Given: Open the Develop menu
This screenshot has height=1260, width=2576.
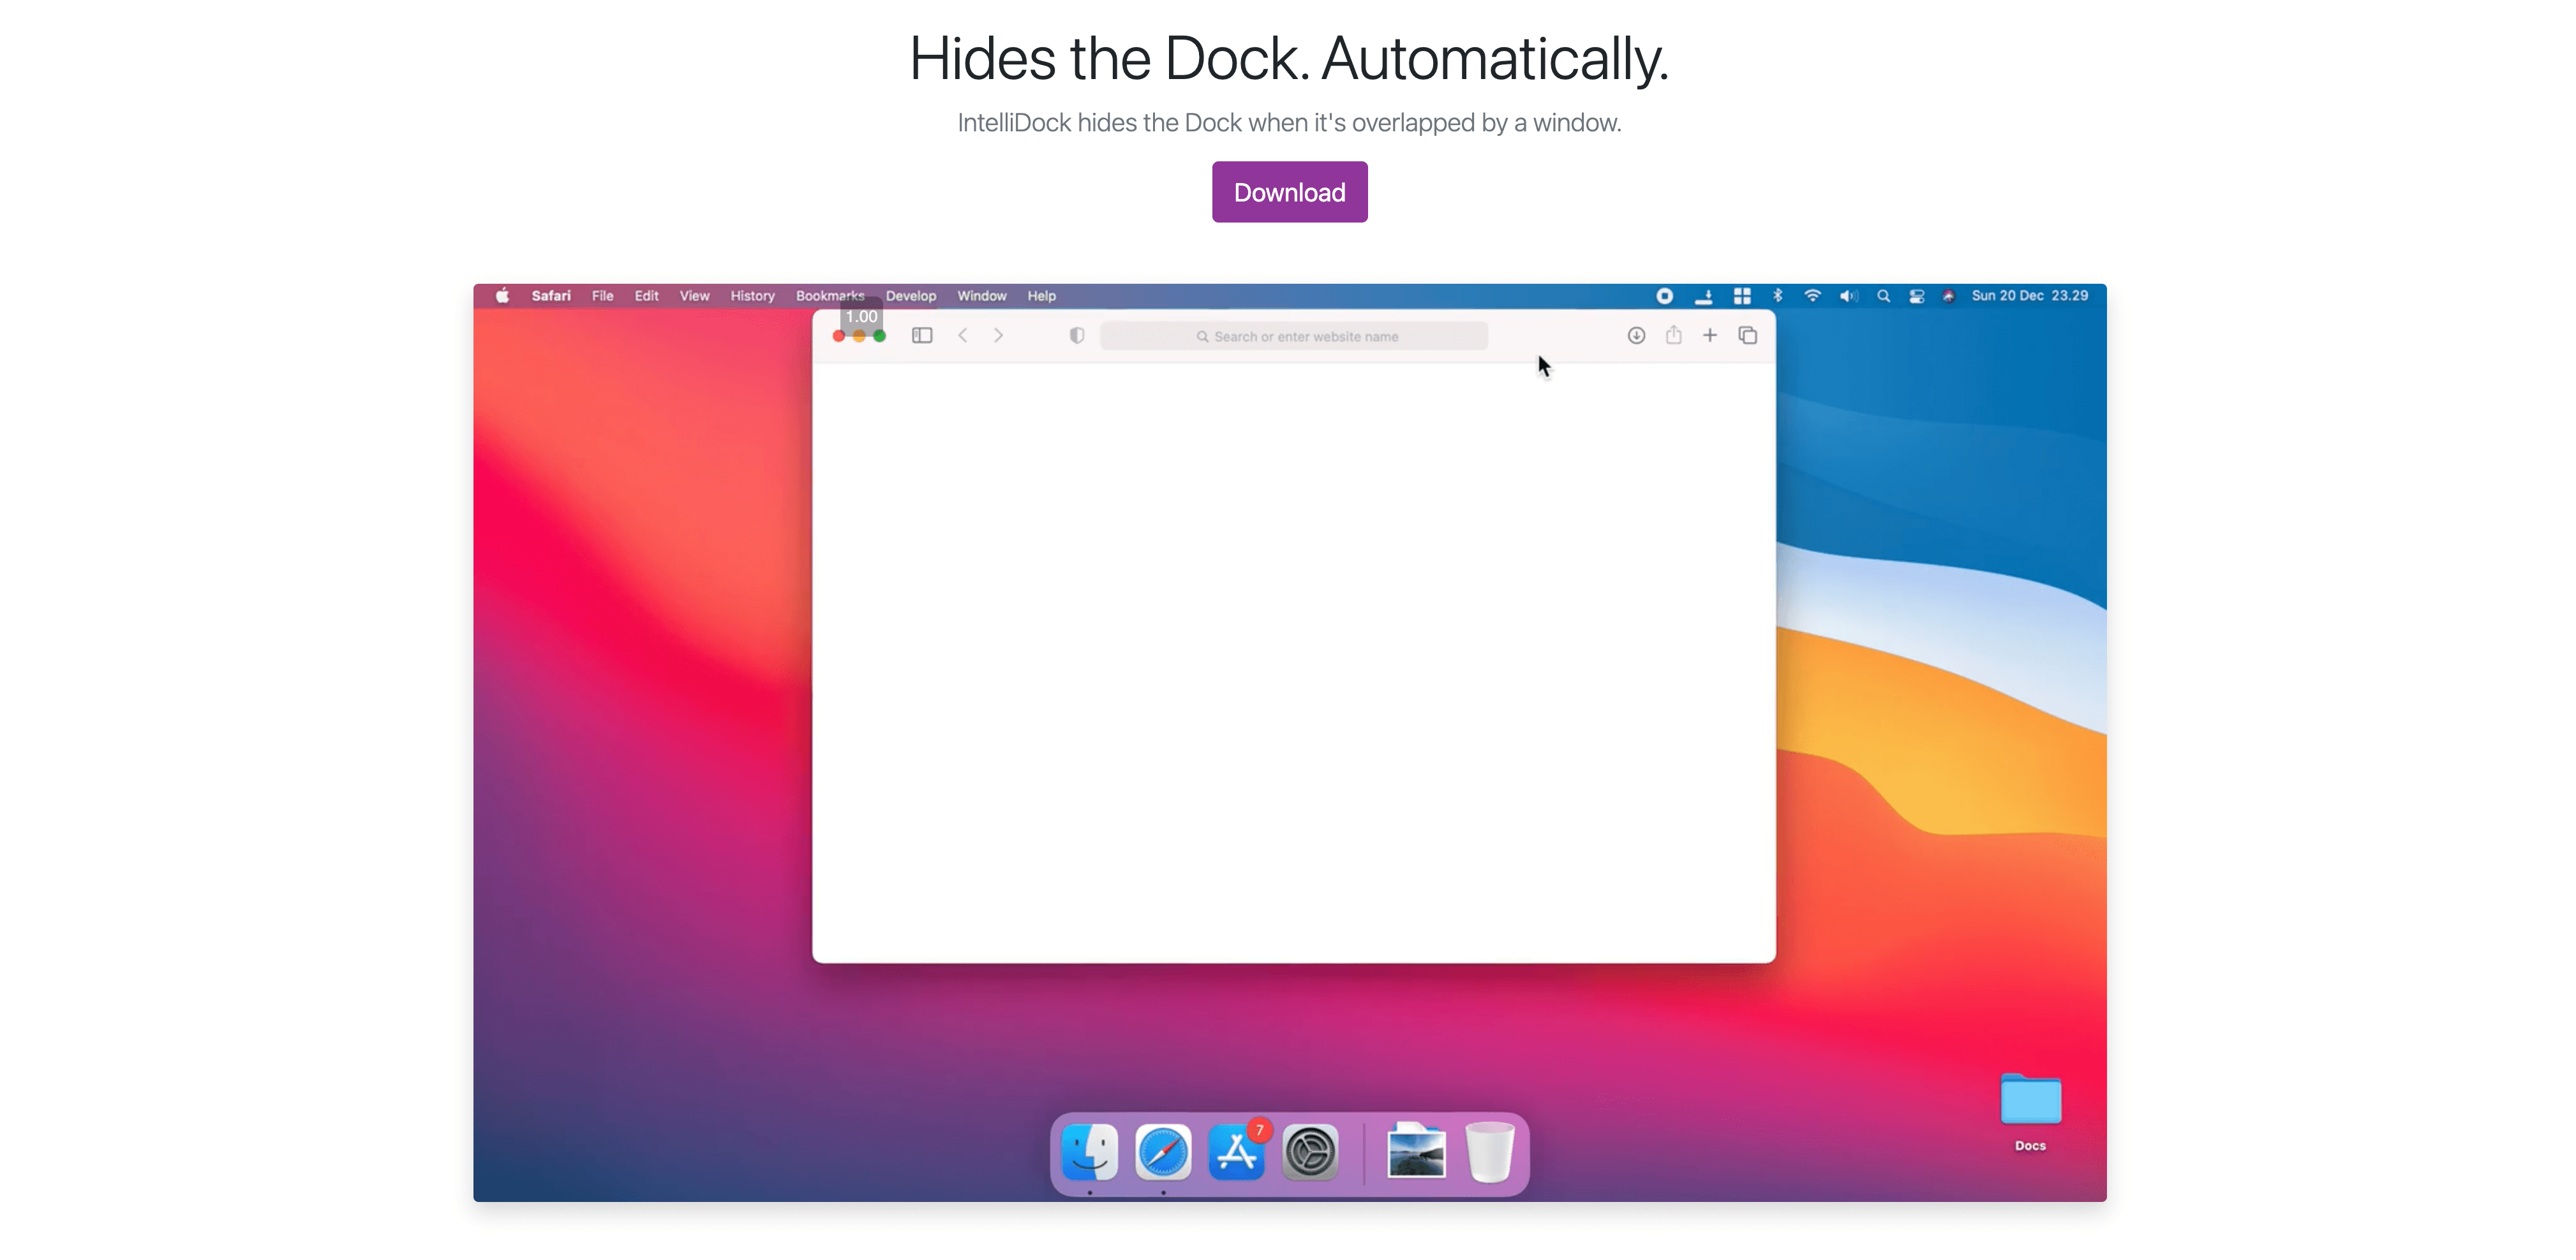Looking at the screenshot, I should click(x=910, y=296).
